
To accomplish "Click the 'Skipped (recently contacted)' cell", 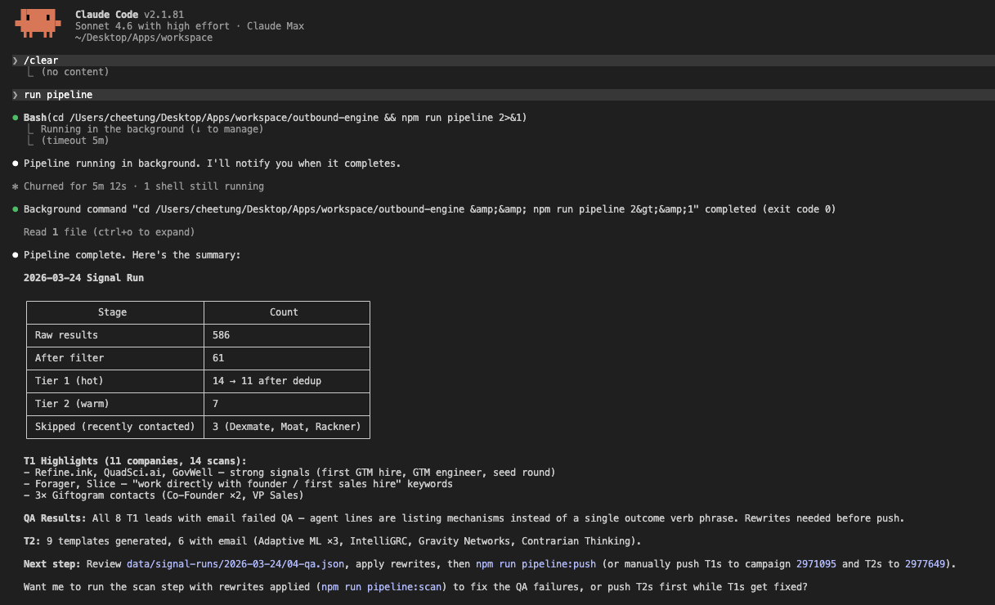I will (x=115, y=427).
